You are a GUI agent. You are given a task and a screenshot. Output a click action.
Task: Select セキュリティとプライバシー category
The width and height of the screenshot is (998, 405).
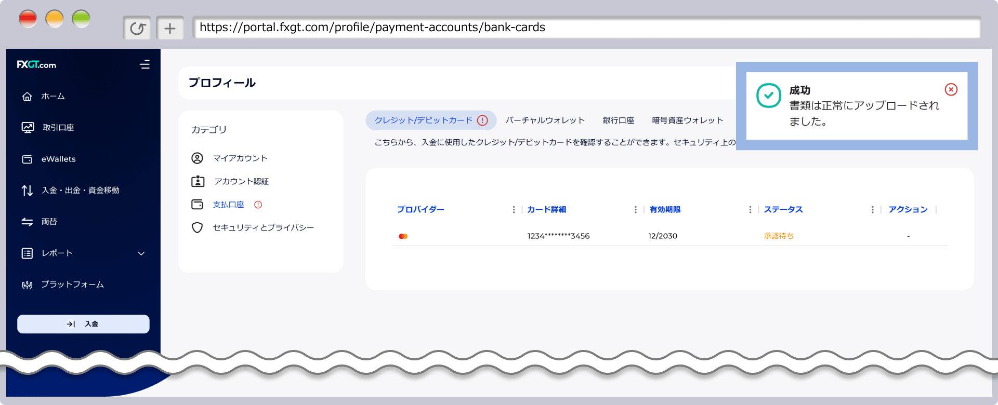point(263,227)
